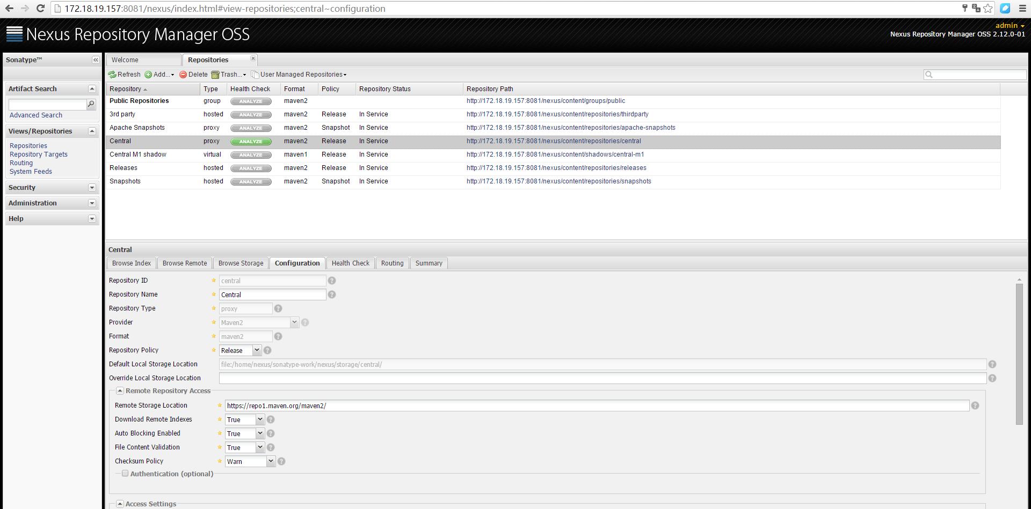The height and width of the screenshot is (509, 1031).
Task: Run the artifact search magnifier icon
Action: (x=91, y=104)
